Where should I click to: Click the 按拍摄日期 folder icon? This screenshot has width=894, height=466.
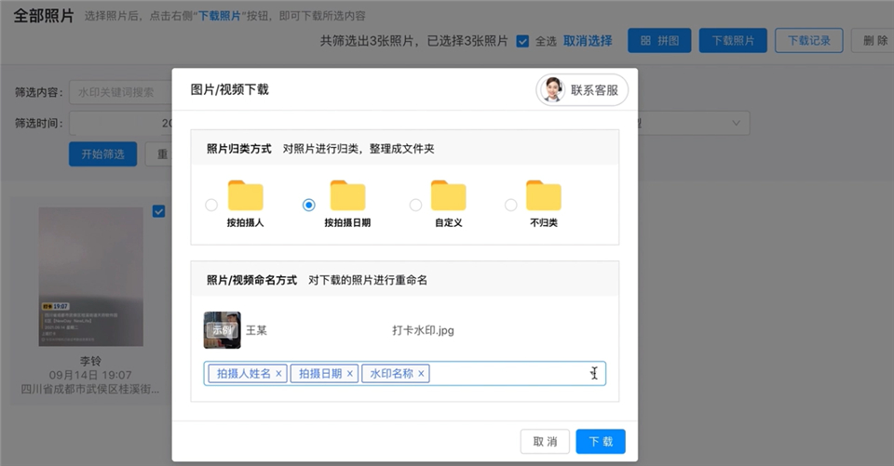pyautogui.click(x=347, y=196)
